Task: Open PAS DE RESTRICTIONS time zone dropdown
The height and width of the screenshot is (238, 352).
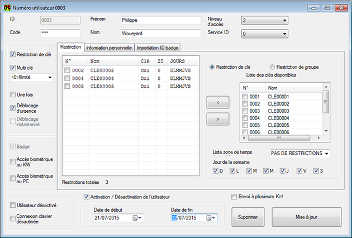Action: tap(300, 153)
